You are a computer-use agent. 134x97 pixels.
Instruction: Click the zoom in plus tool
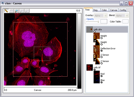pos(22,11)
